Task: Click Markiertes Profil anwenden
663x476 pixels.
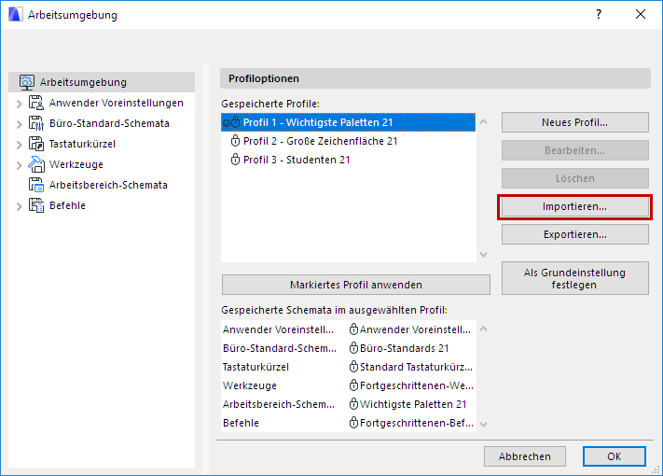Action: (355, 285)
